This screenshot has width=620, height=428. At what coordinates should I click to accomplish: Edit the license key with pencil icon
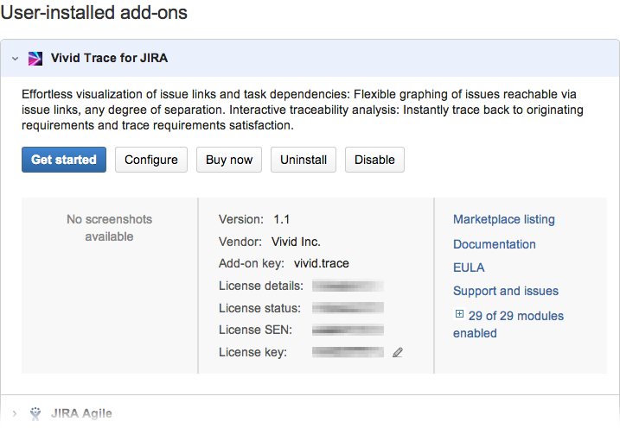coord(398,352)
